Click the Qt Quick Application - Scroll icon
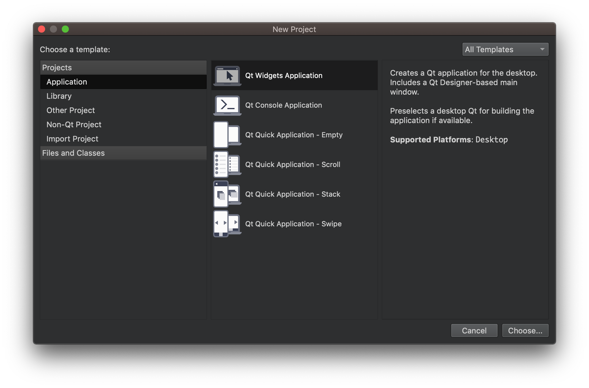This screenshot has width=589, height=388. (x=227, y=164)
